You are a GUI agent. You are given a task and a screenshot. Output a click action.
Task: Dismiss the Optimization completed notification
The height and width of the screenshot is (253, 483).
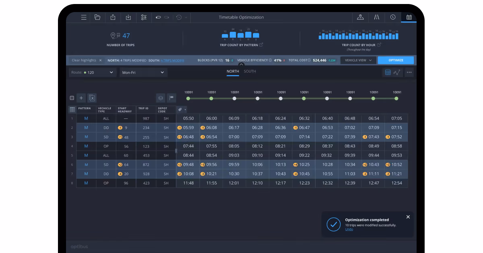408,217
